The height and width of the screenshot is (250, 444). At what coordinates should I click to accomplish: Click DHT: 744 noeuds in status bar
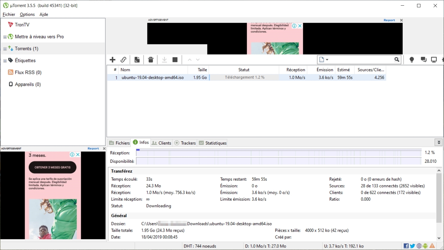[x=200, y=246]
